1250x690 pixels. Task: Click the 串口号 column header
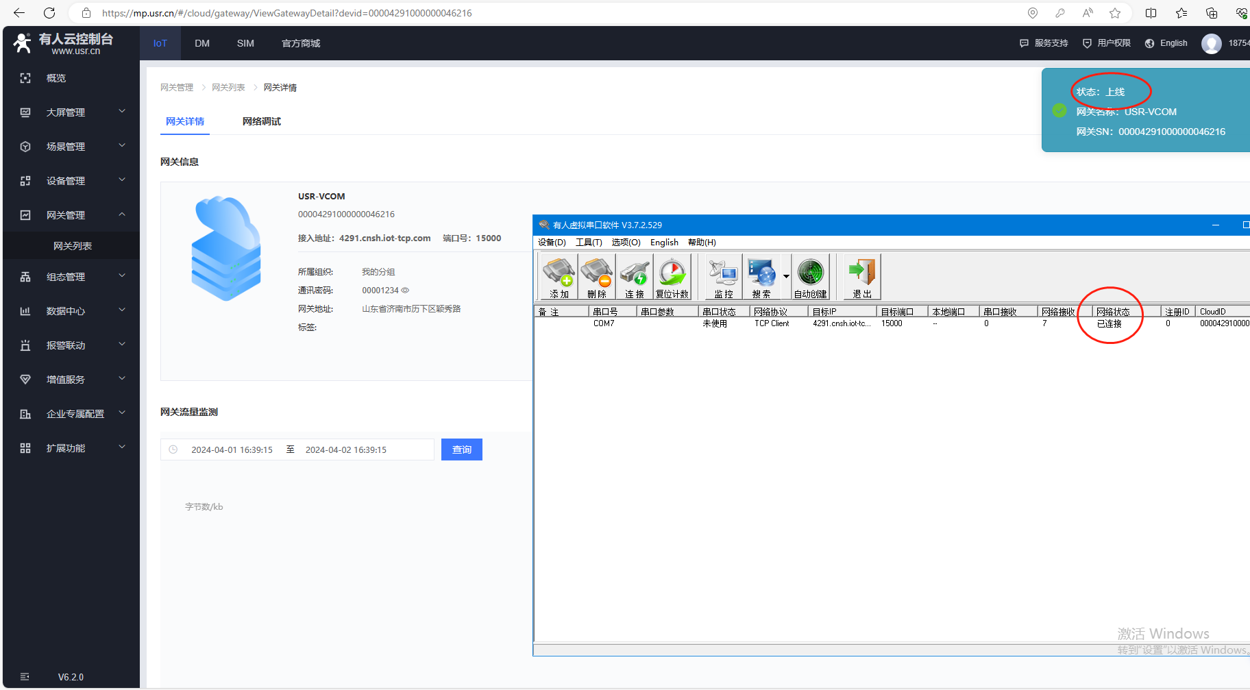[x=613, y=312]
